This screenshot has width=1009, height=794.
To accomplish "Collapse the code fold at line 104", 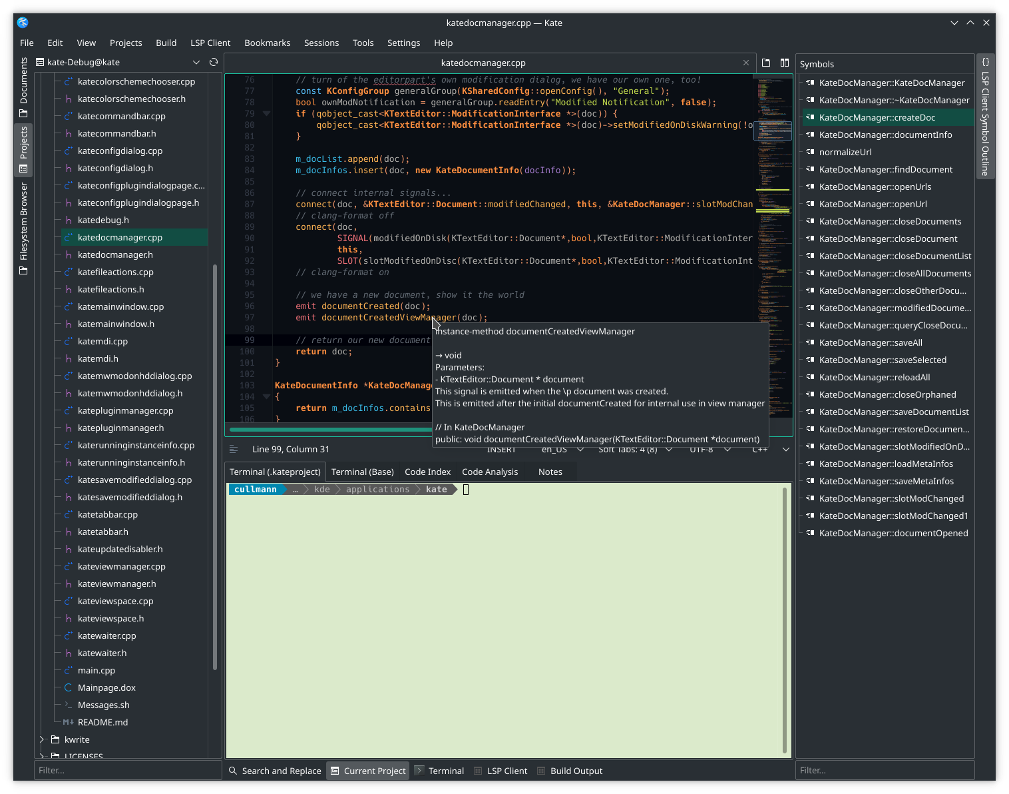I will (x=266, y=396).
